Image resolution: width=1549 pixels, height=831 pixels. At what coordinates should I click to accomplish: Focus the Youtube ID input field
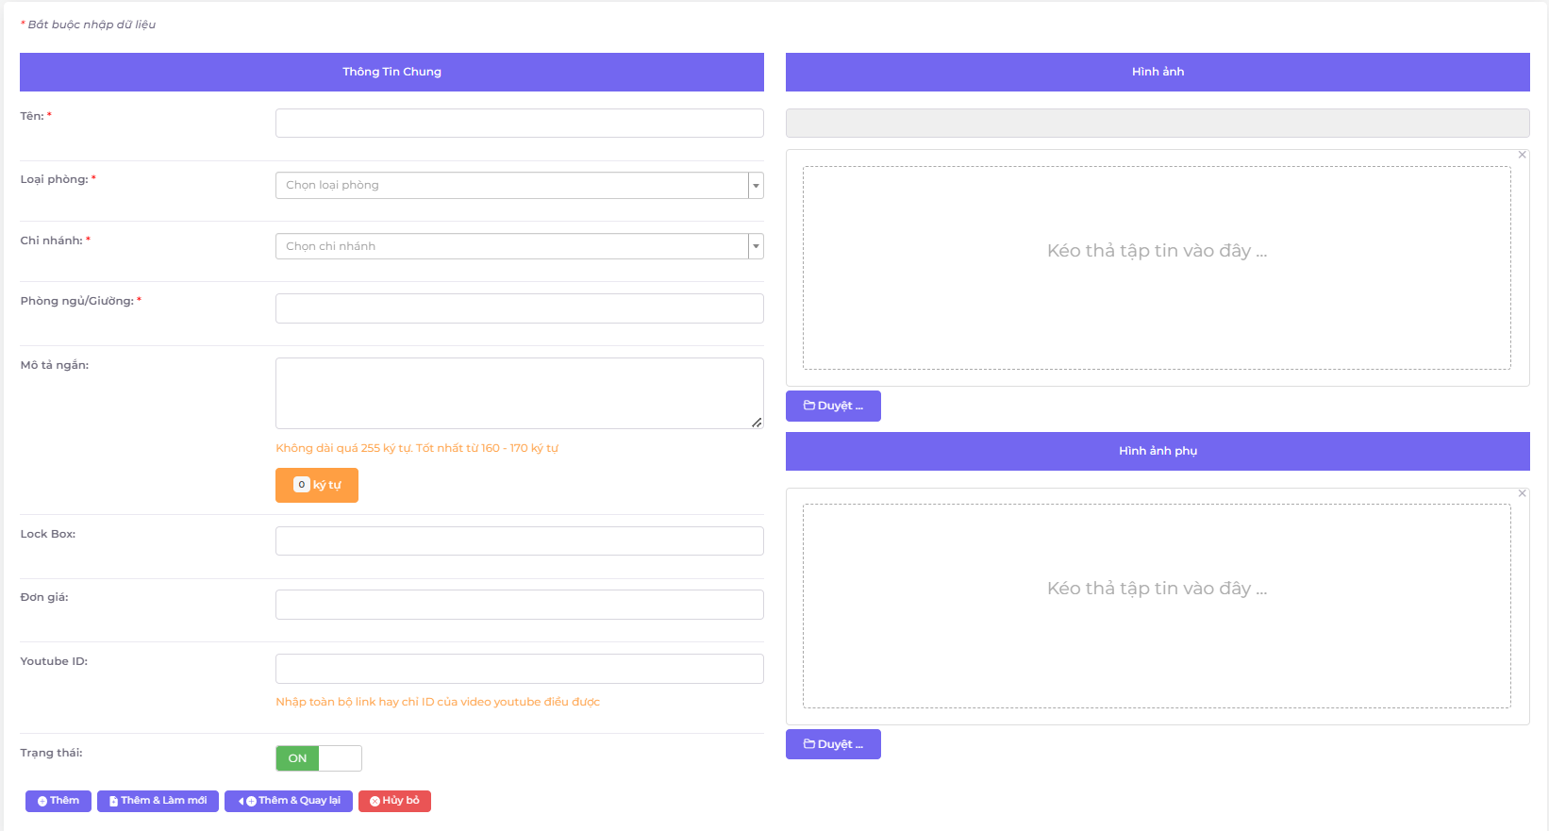click(x=519, y=669)
